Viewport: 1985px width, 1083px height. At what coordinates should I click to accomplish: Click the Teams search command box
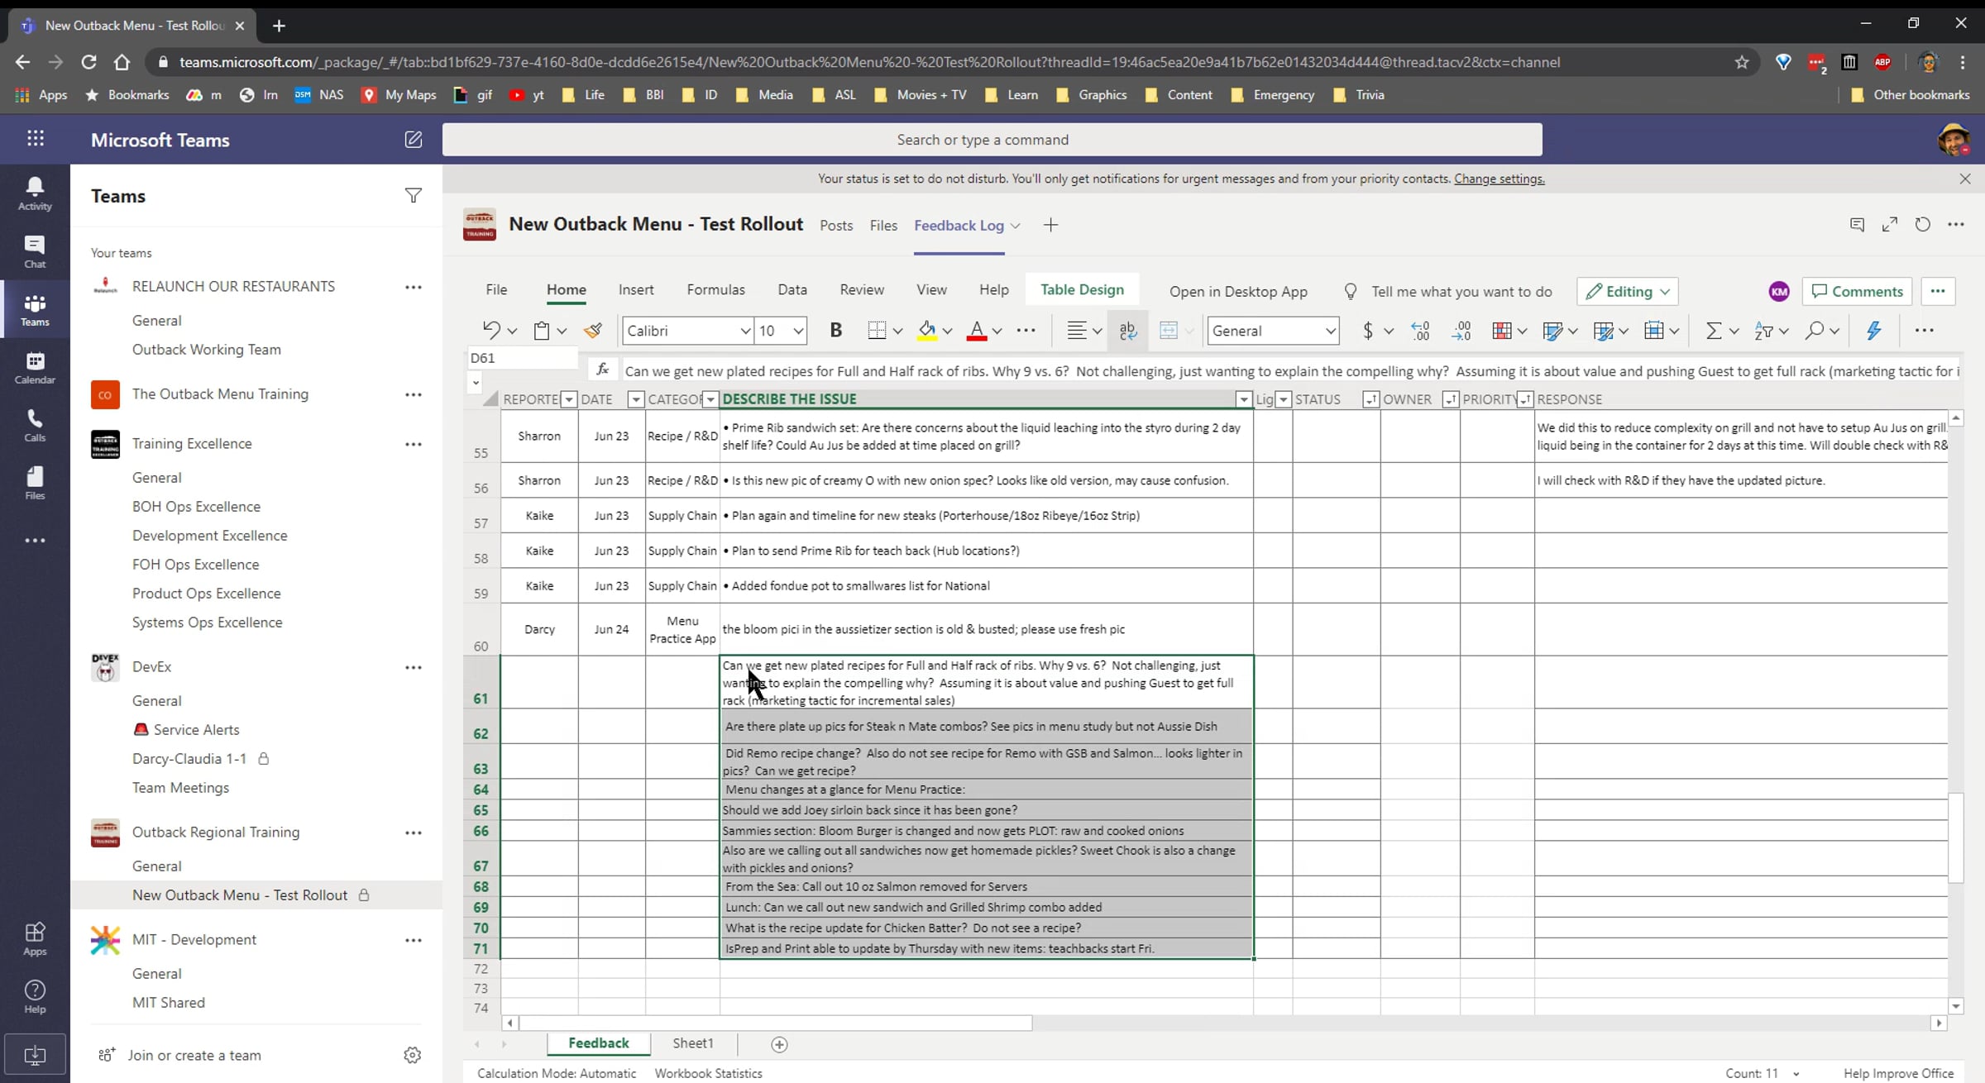coord(992,140)
